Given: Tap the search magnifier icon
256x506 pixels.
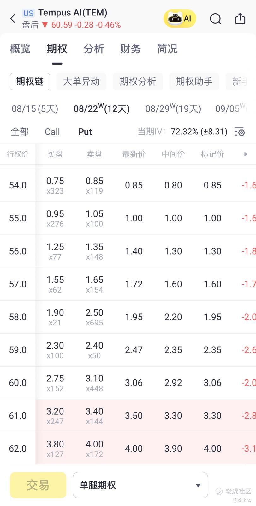Looking at the screenshot, I should (x=215, y=19).
